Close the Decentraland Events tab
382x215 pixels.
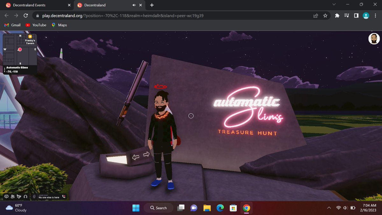point(69,5)
